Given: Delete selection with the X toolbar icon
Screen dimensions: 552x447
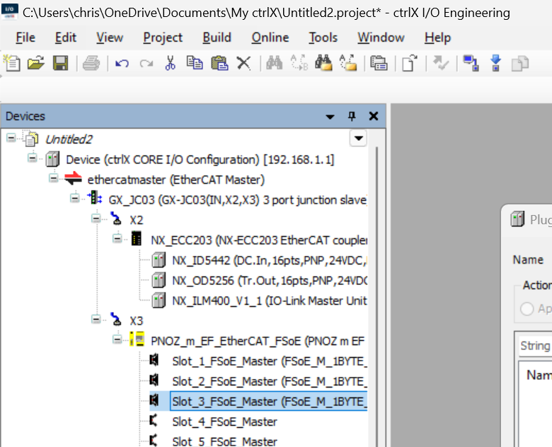Looking at the screenshot, I should point(243,64).
